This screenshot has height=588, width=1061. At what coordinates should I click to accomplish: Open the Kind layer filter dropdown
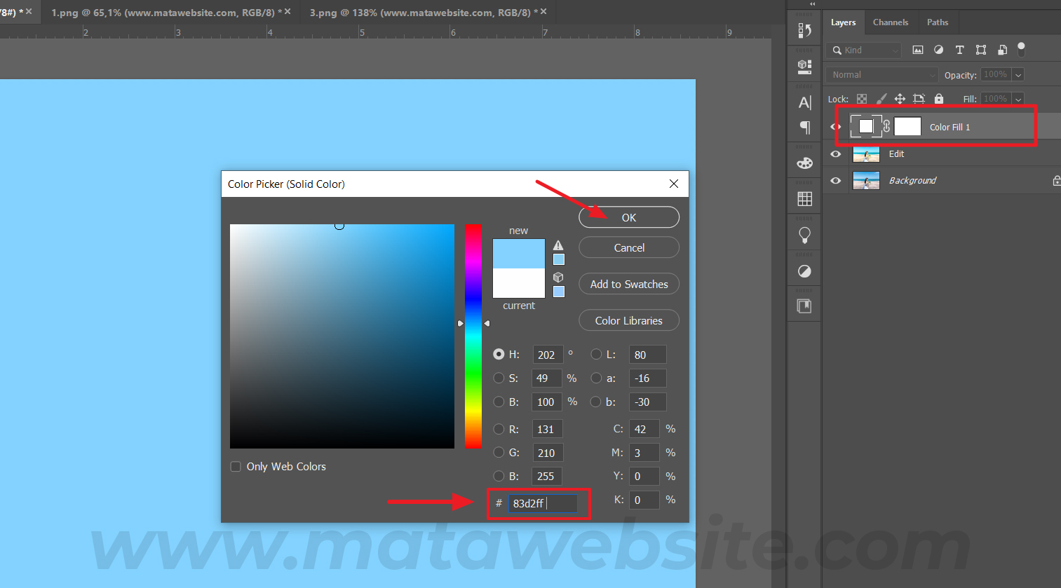click(x=864, y=50)
